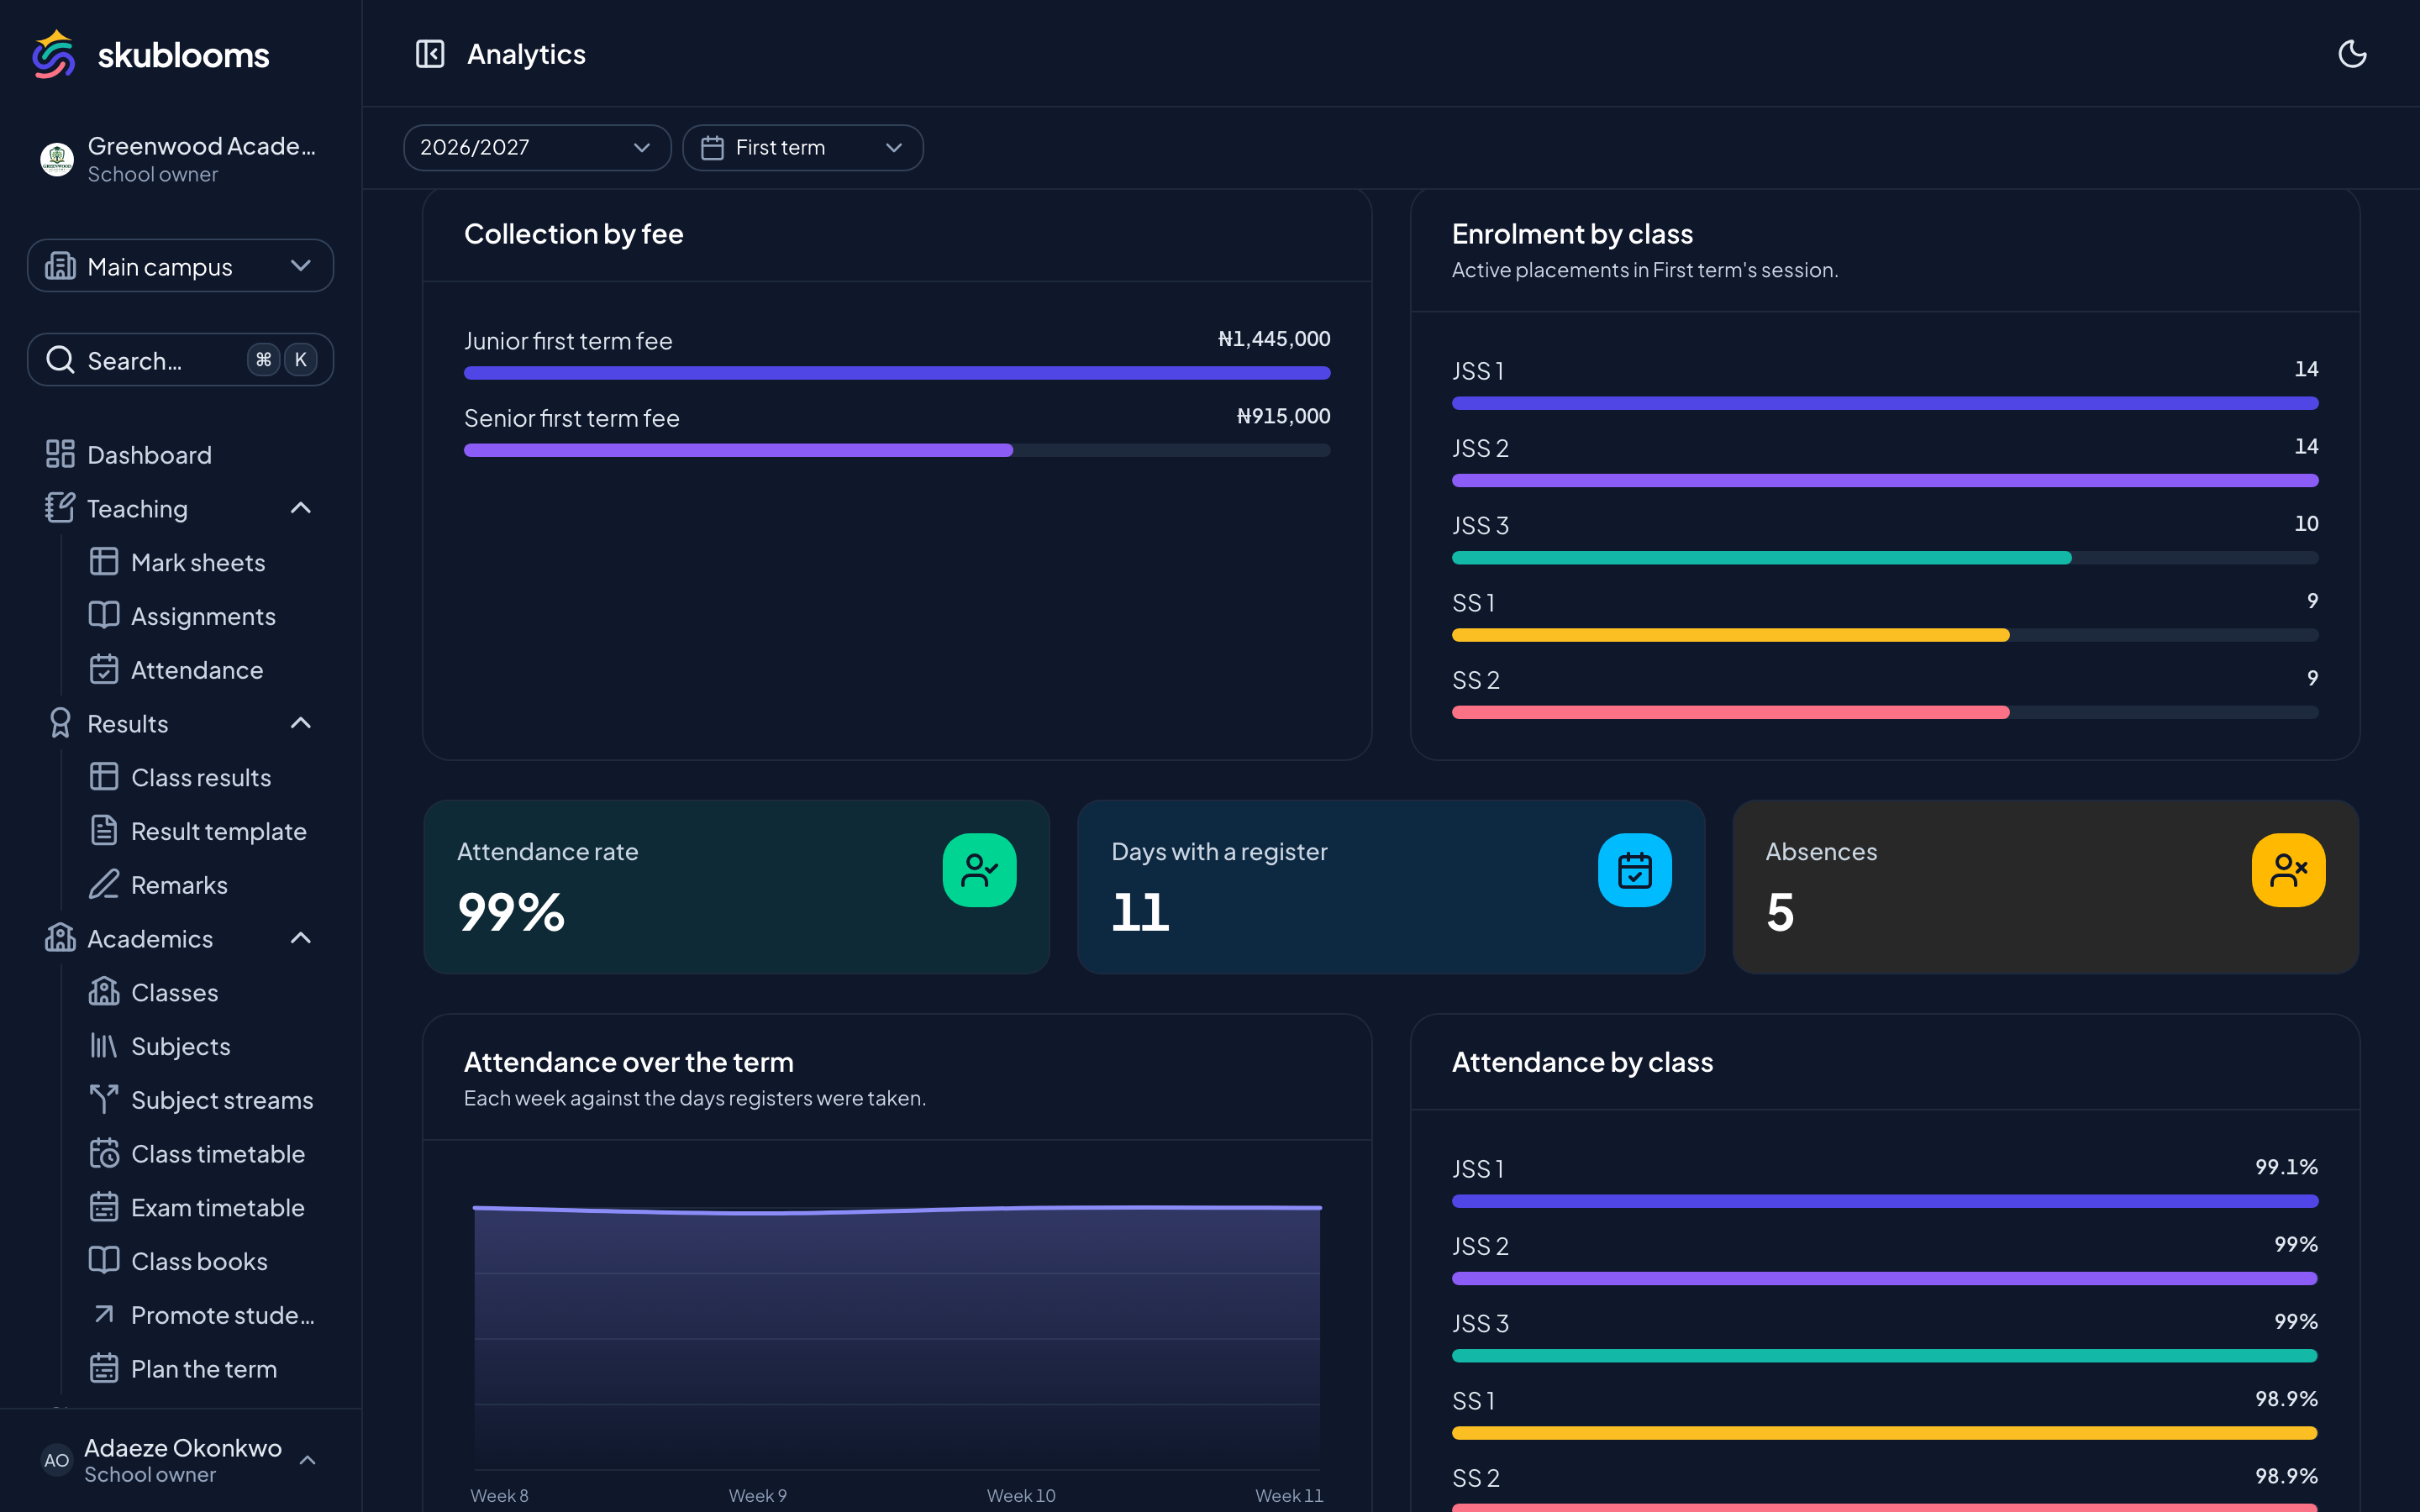Open the First term dropdown

[x=803, y=148]
